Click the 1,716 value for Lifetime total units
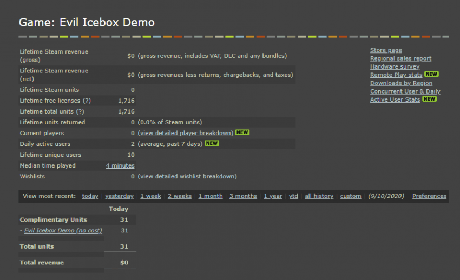The width and height of the screenshot is (460, 280). (126, 111)
